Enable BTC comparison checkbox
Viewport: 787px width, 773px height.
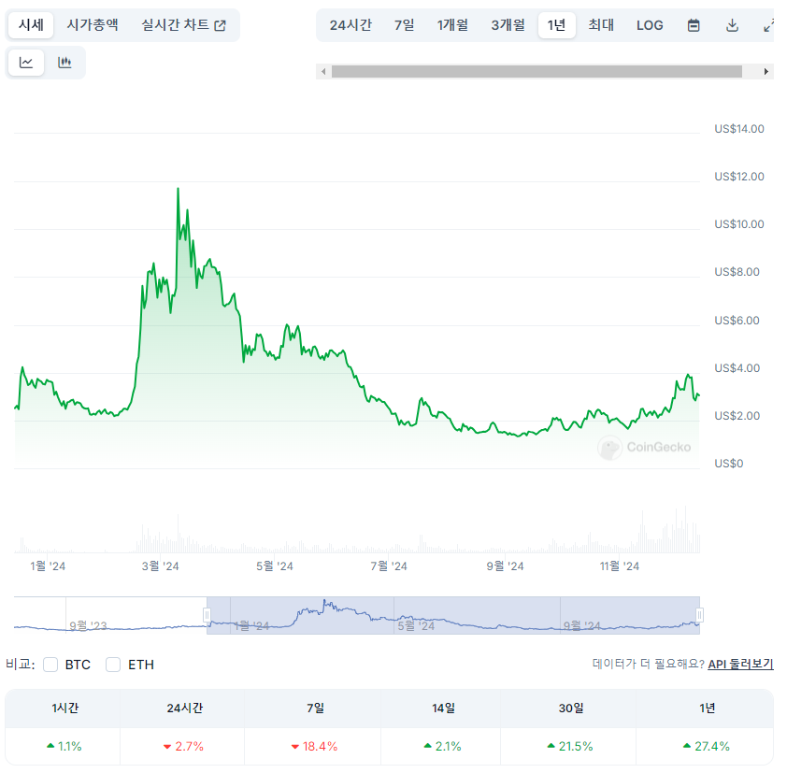(50, 665)
